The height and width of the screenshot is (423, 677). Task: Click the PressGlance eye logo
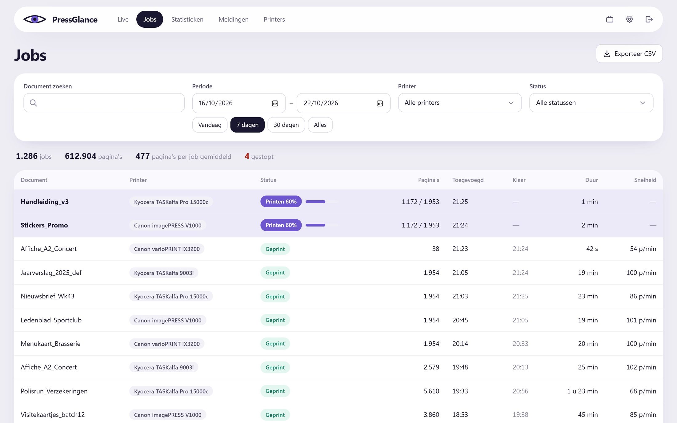(35, 19)
